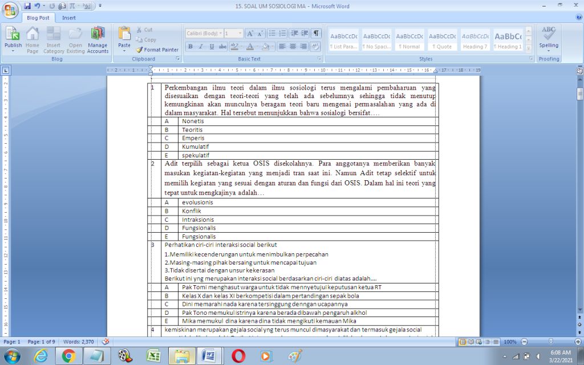Toggle Bold formatting

tap(190, 47)
